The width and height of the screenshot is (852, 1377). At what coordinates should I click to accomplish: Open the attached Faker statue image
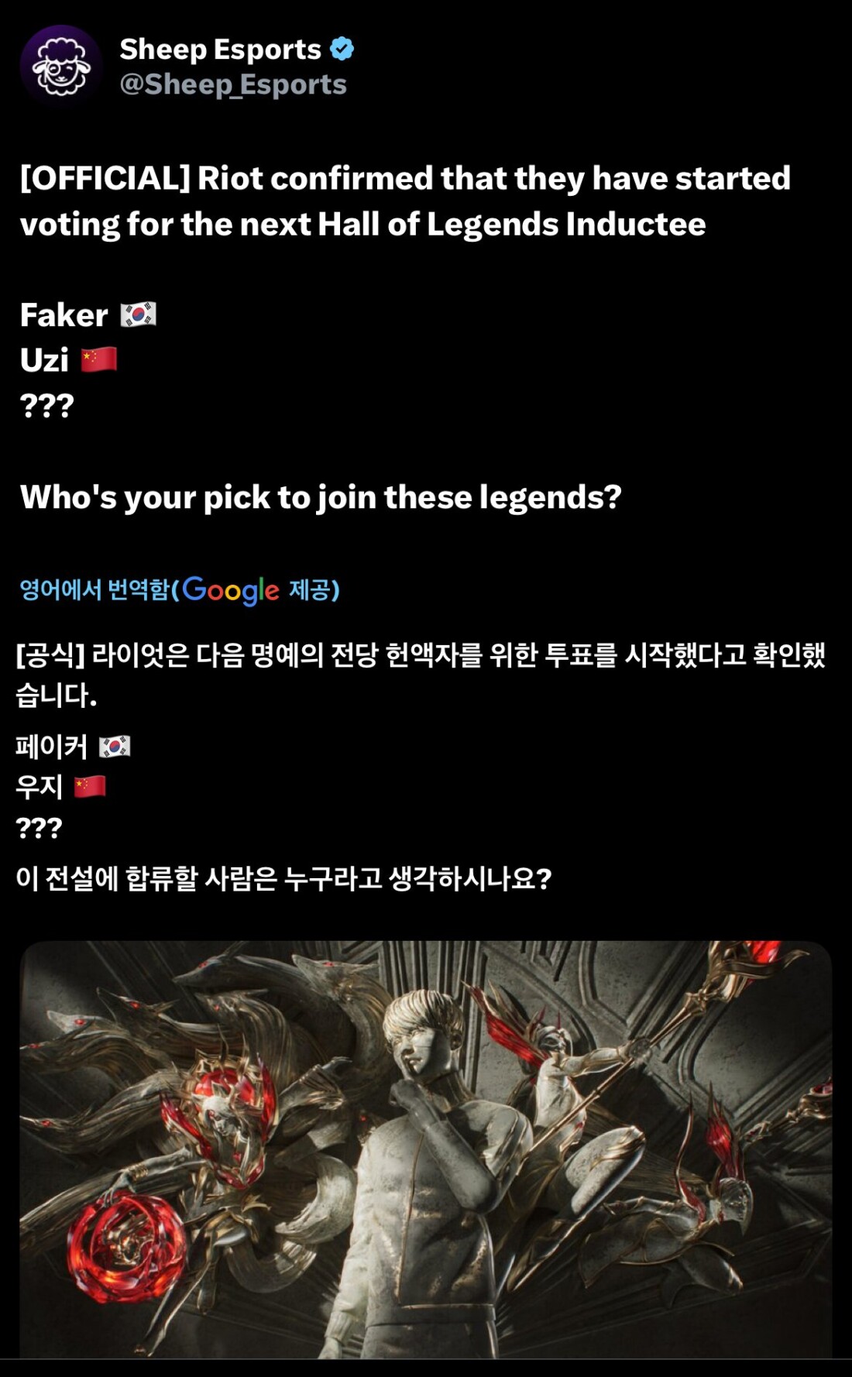pos(426,1149)
